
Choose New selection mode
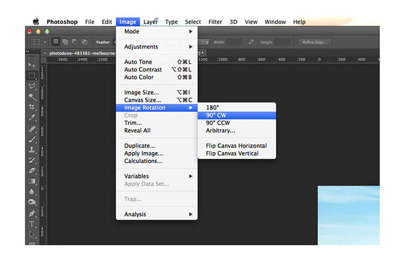click(x=56, y=42)
